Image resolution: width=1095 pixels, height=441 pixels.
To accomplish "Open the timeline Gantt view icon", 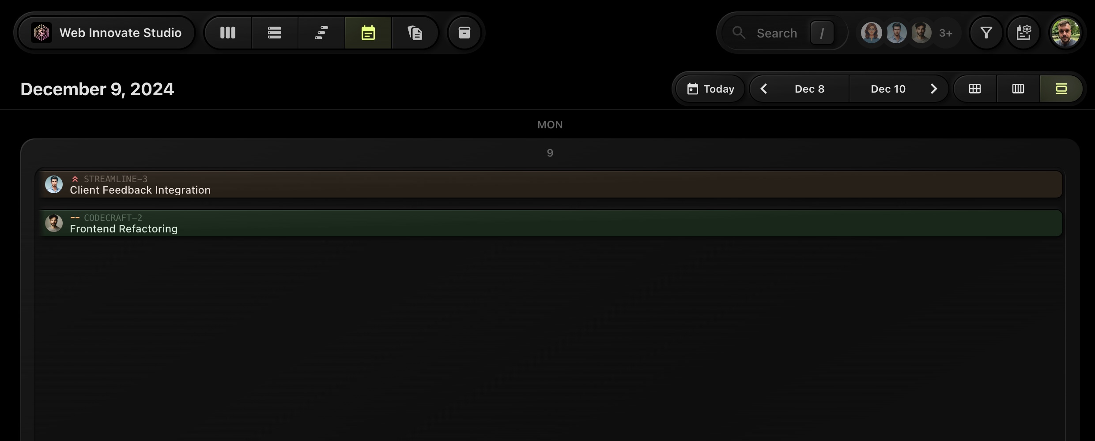I will click(x=321, y=33).
